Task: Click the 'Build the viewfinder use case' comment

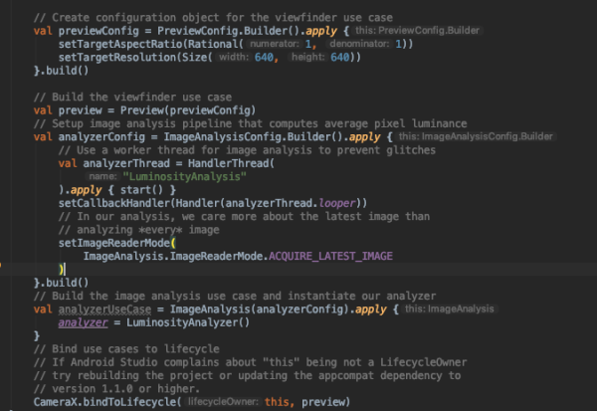Action: tap(132, 98)
